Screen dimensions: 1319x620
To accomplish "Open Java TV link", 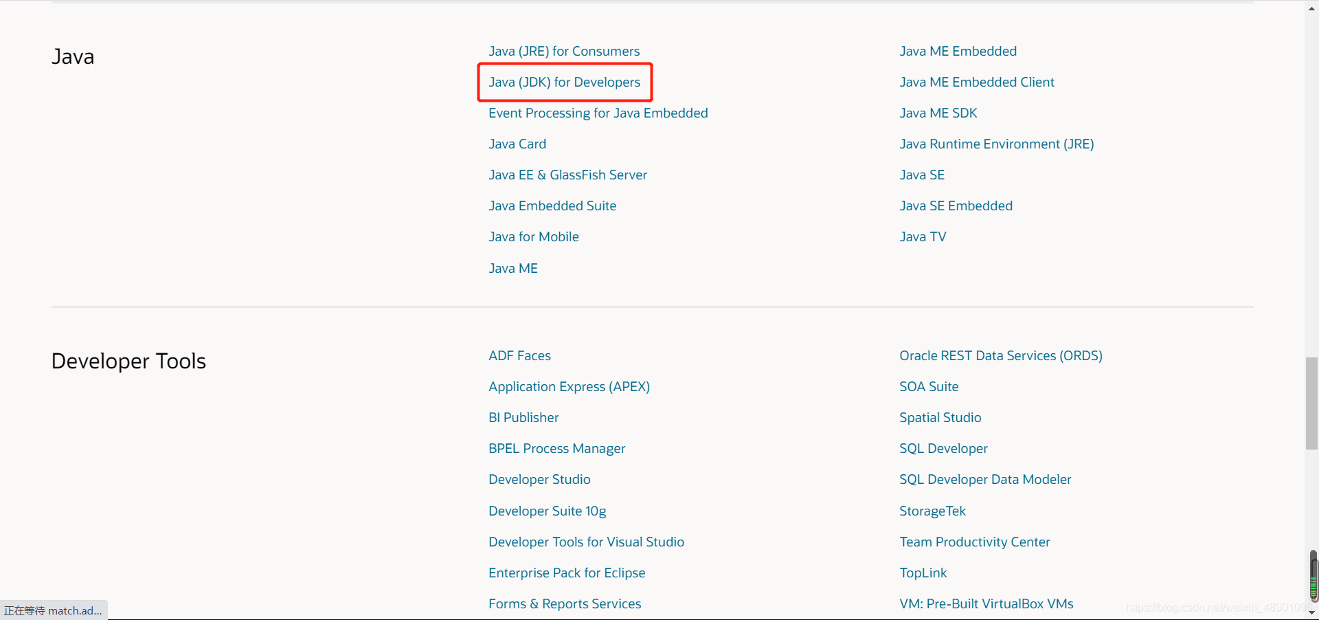I will 923,237.
